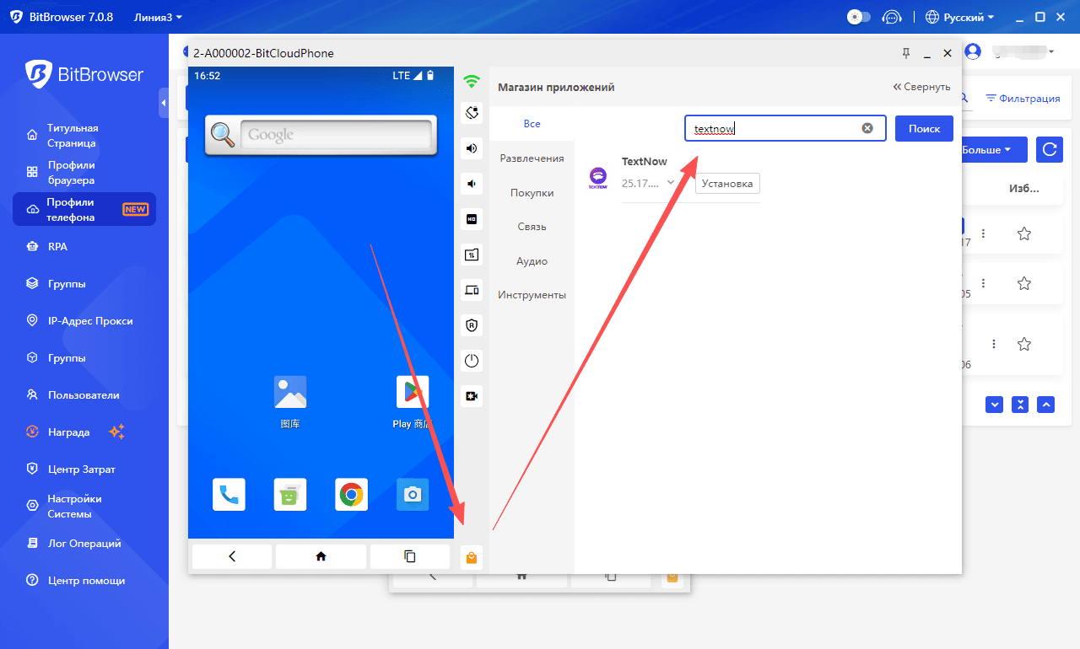Screen dimensions: 1080x649
Task: Pin the cloud phone window
Action: click(x=906, y=53)
